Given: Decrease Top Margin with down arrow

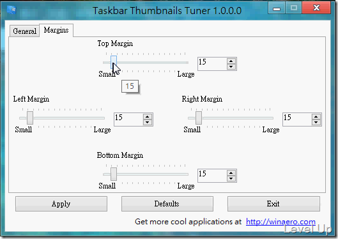Looking at the screenshot, I should click(231, 66).
